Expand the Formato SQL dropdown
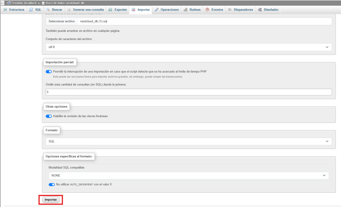 click(188, 141)
